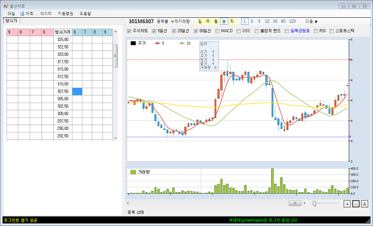
Task: Enable the RSI checkbox
Action: [x=316, y=31]
